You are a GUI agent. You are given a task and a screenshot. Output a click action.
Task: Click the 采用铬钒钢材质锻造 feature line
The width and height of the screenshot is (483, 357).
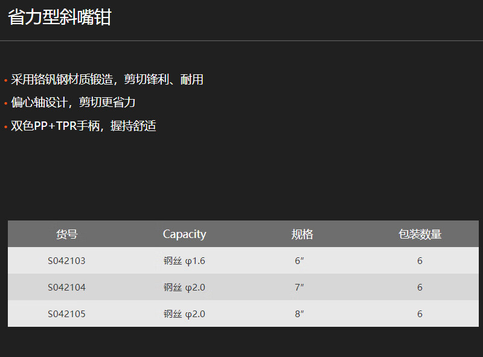click(107, 80)
